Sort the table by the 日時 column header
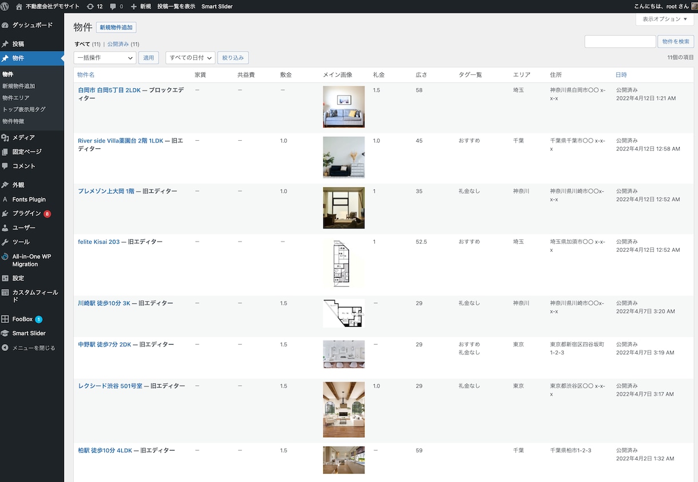698x482 pixels. coord(621,75)
